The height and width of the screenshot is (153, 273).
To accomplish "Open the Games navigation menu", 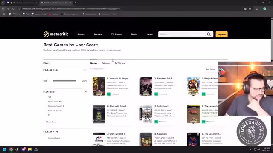I will [x=81, y=34].
